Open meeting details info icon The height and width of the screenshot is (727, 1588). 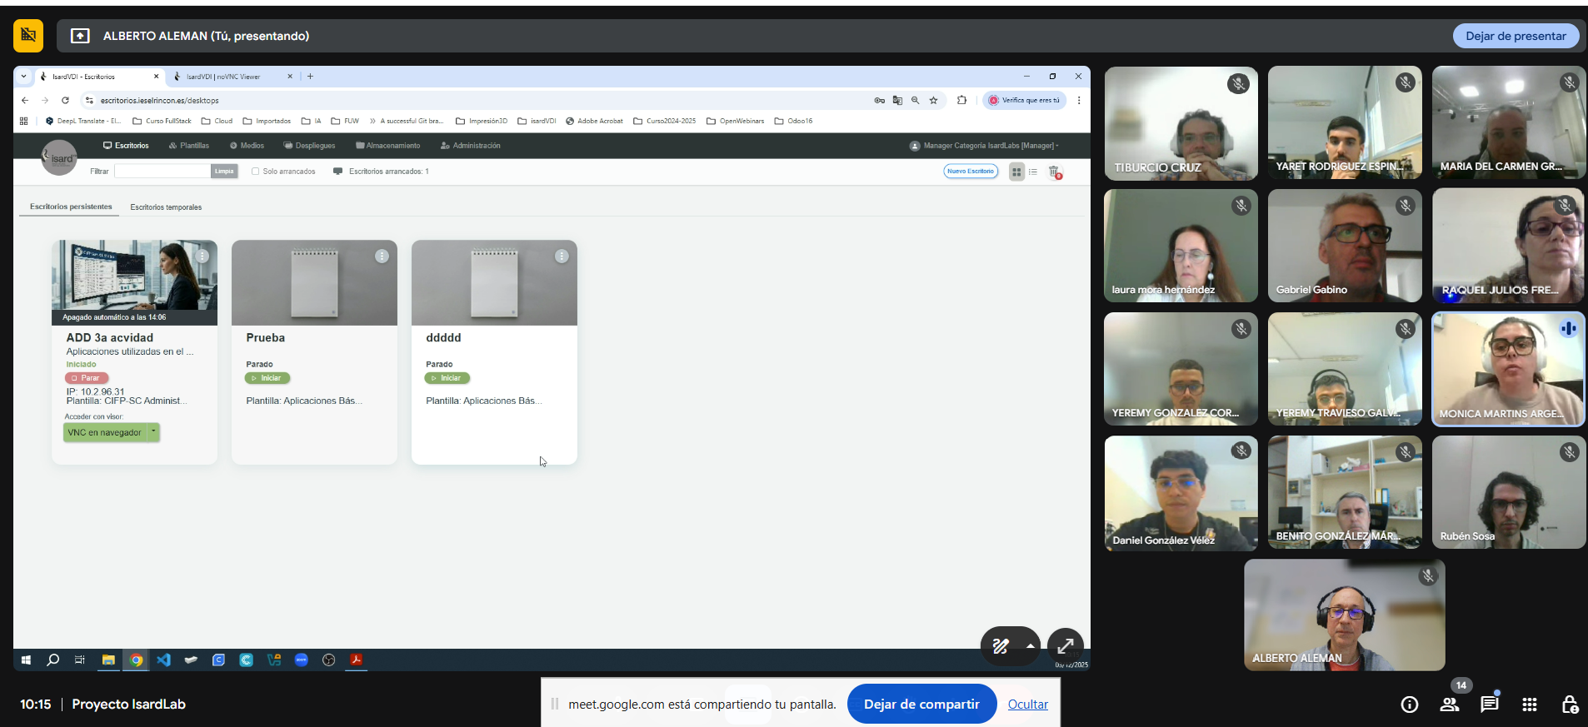(1409, 705)
